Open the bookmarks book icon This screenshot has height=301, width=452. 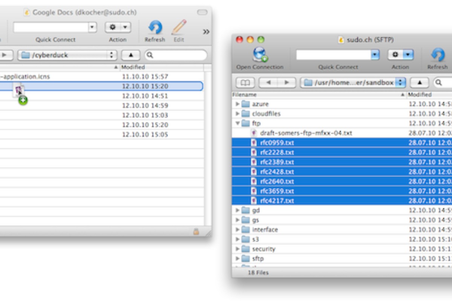point(245,82)
